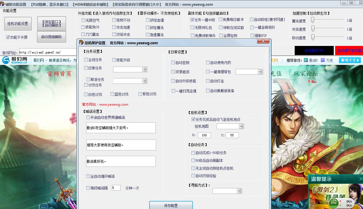Tick the 一键扫荡巫魂 checkbox

tap(173, 91)
